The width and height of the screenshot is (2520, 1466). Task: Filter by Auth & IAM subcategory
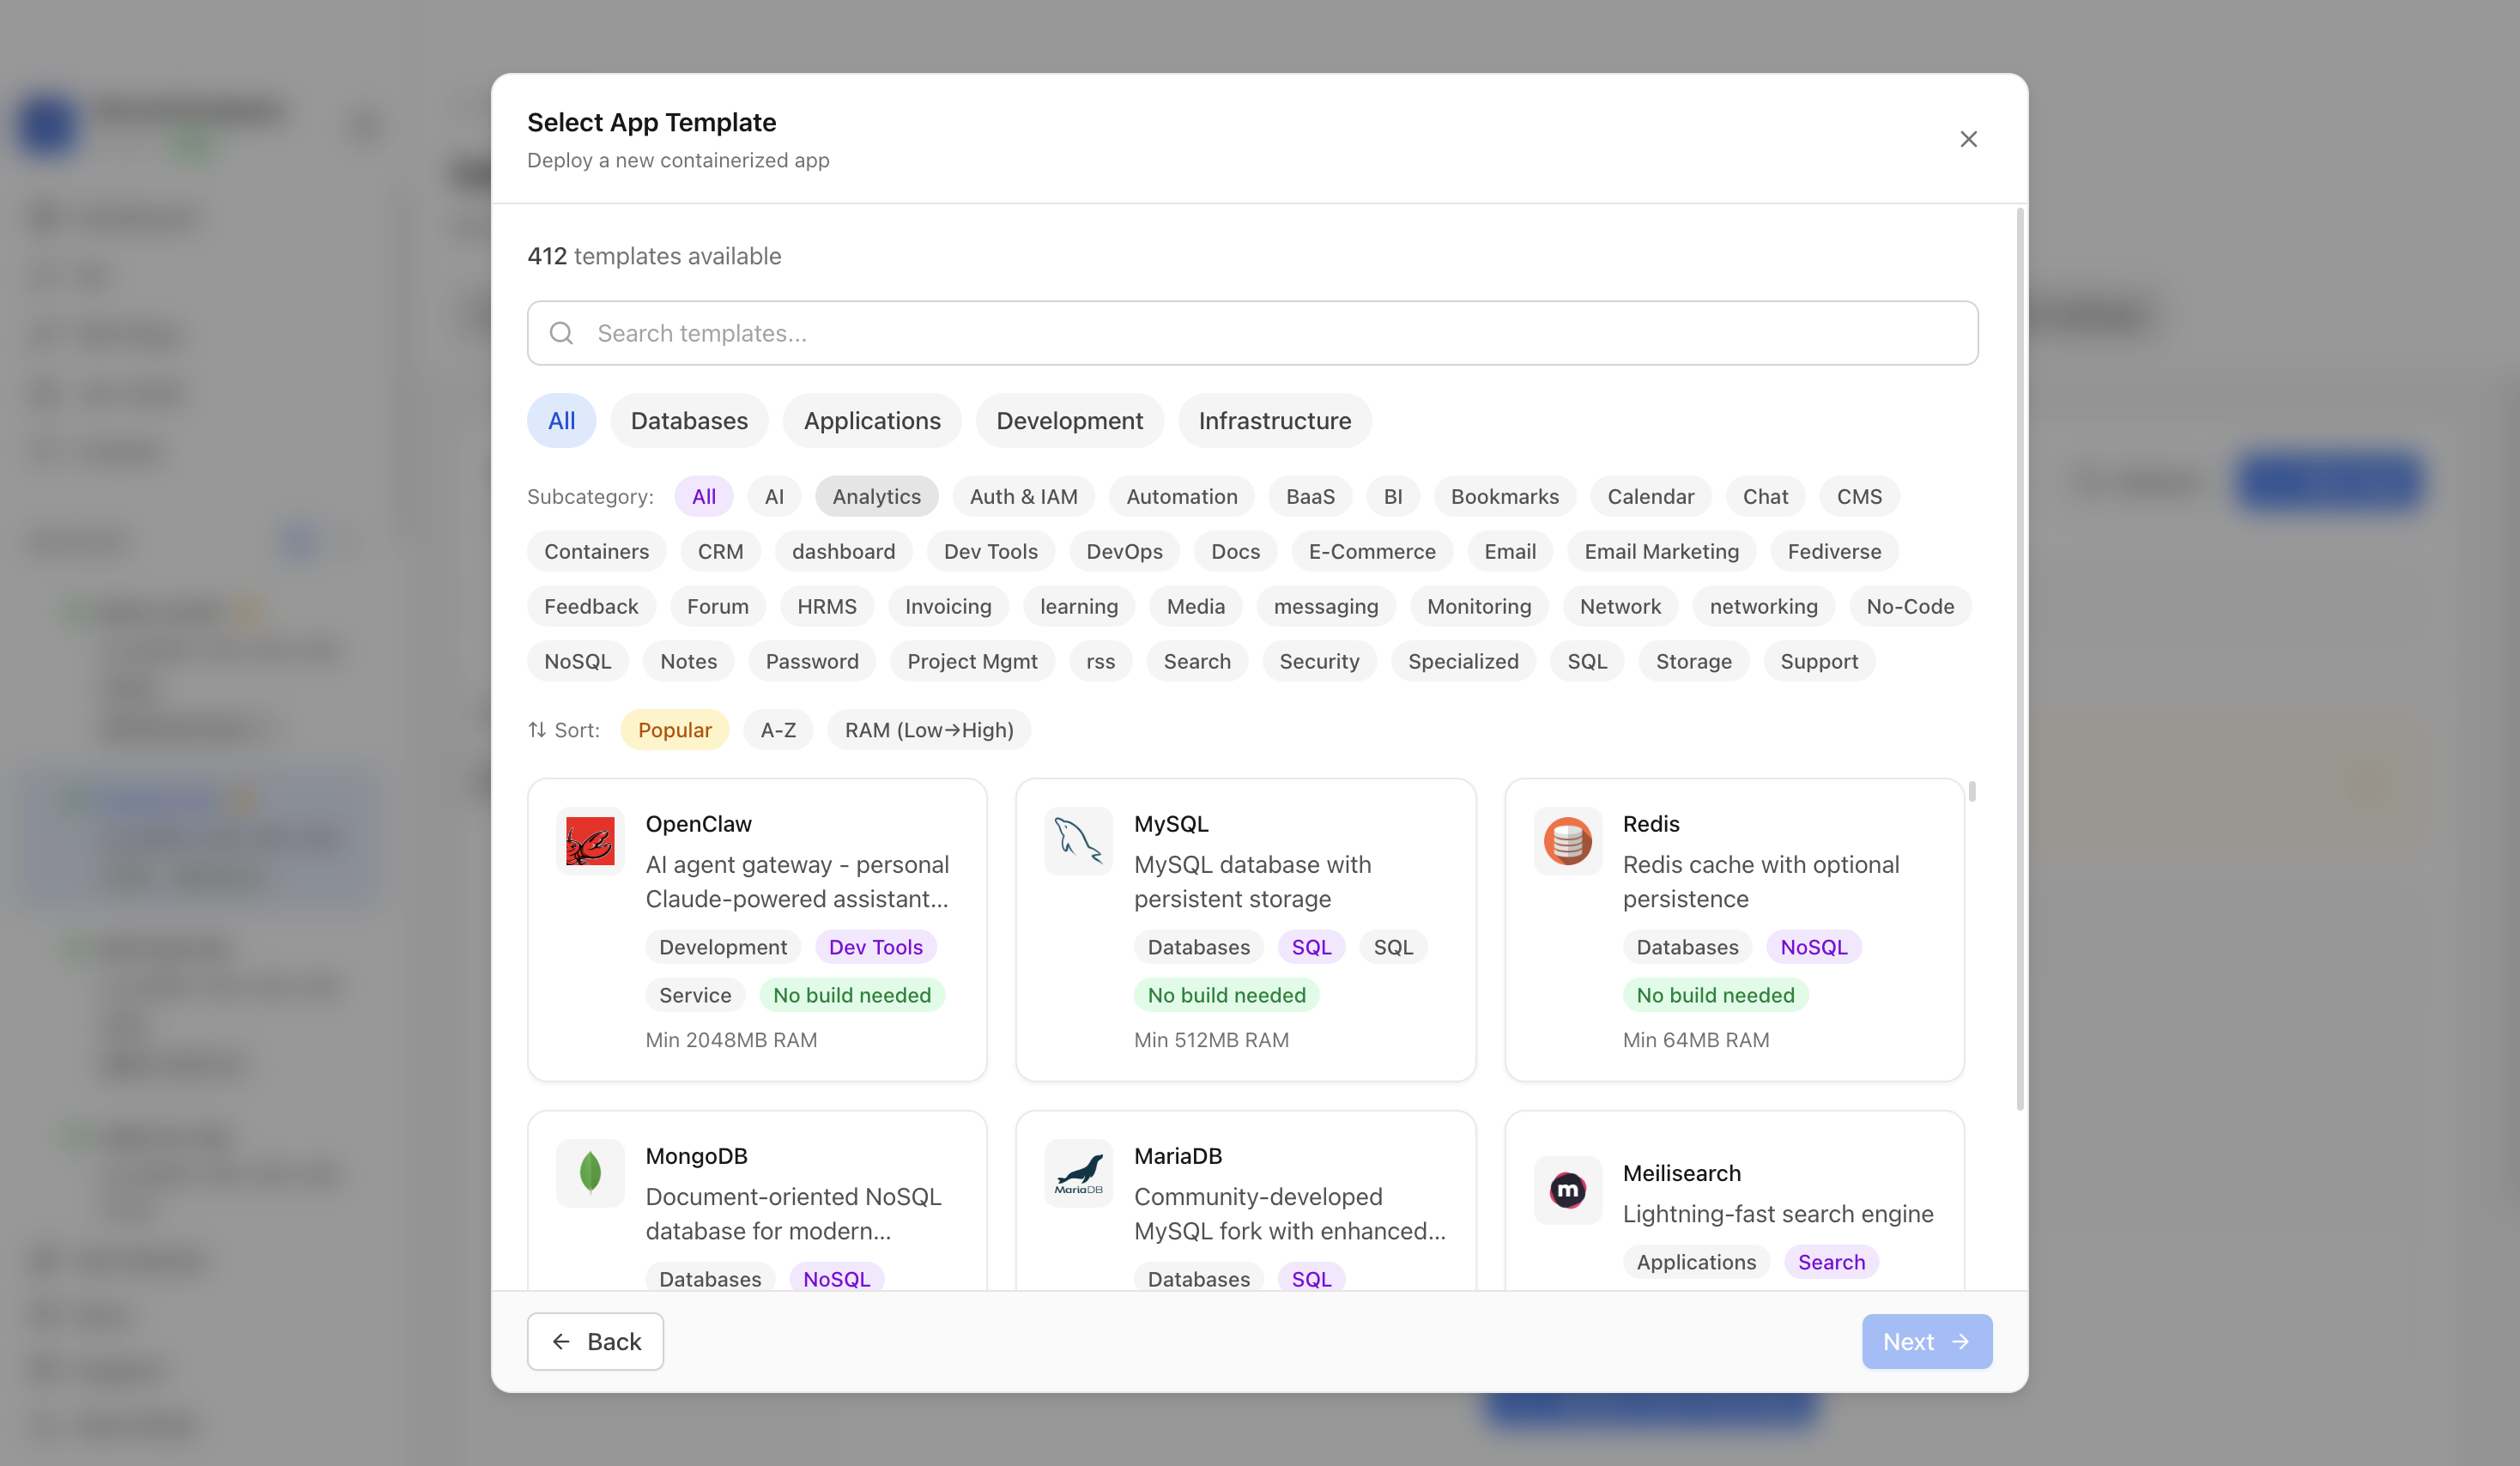pyautogui.click(x=1023, y=497)
